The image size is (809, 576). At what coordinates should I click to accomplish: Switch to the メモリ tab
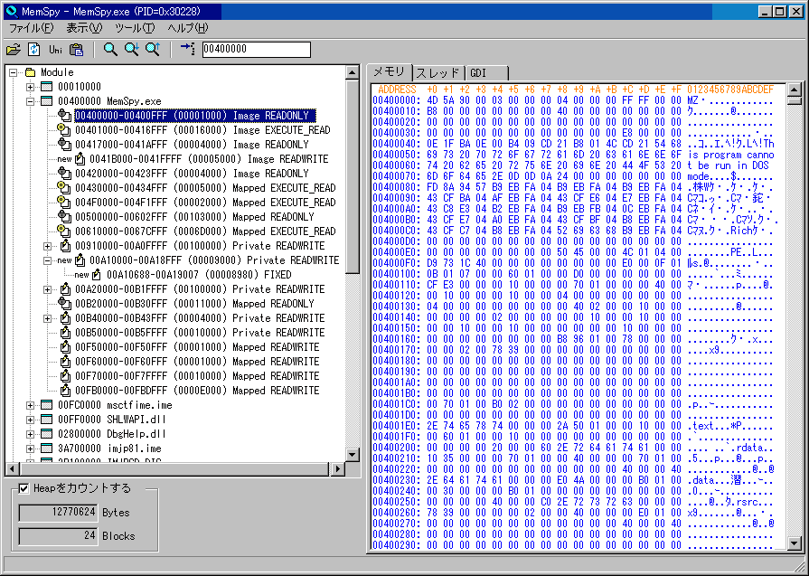pos(390,71)
